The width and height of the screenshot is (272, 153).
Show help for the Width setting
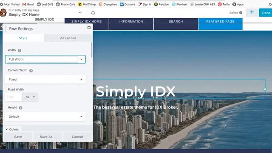pyautogui.click(x=20, y=51)
